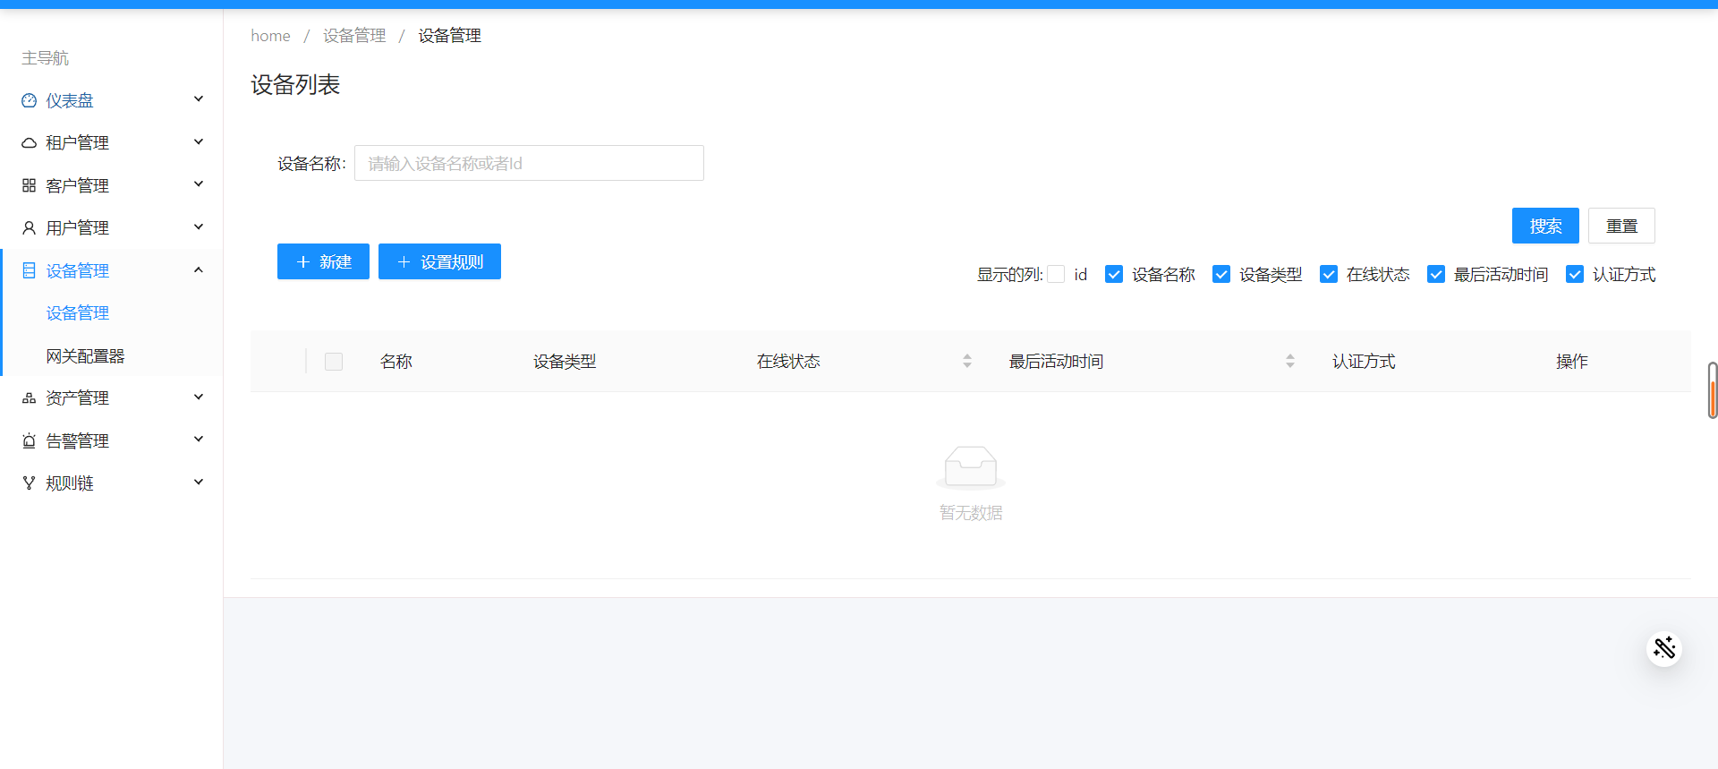Expand the 用户管理 menu chevron
Image resolution: width=1718 pixels, height=769 pixels.
pos(199,226)
